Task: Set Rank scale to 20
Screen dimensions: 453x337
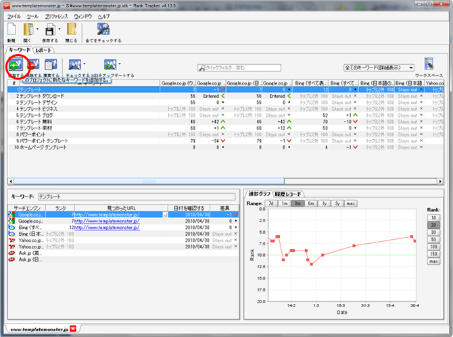Action: (433, 225)
